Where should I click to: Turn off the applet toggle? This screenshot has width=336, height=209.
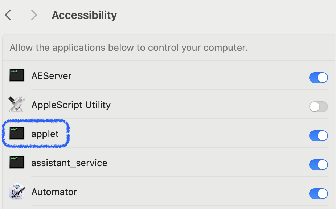(319, 136)
